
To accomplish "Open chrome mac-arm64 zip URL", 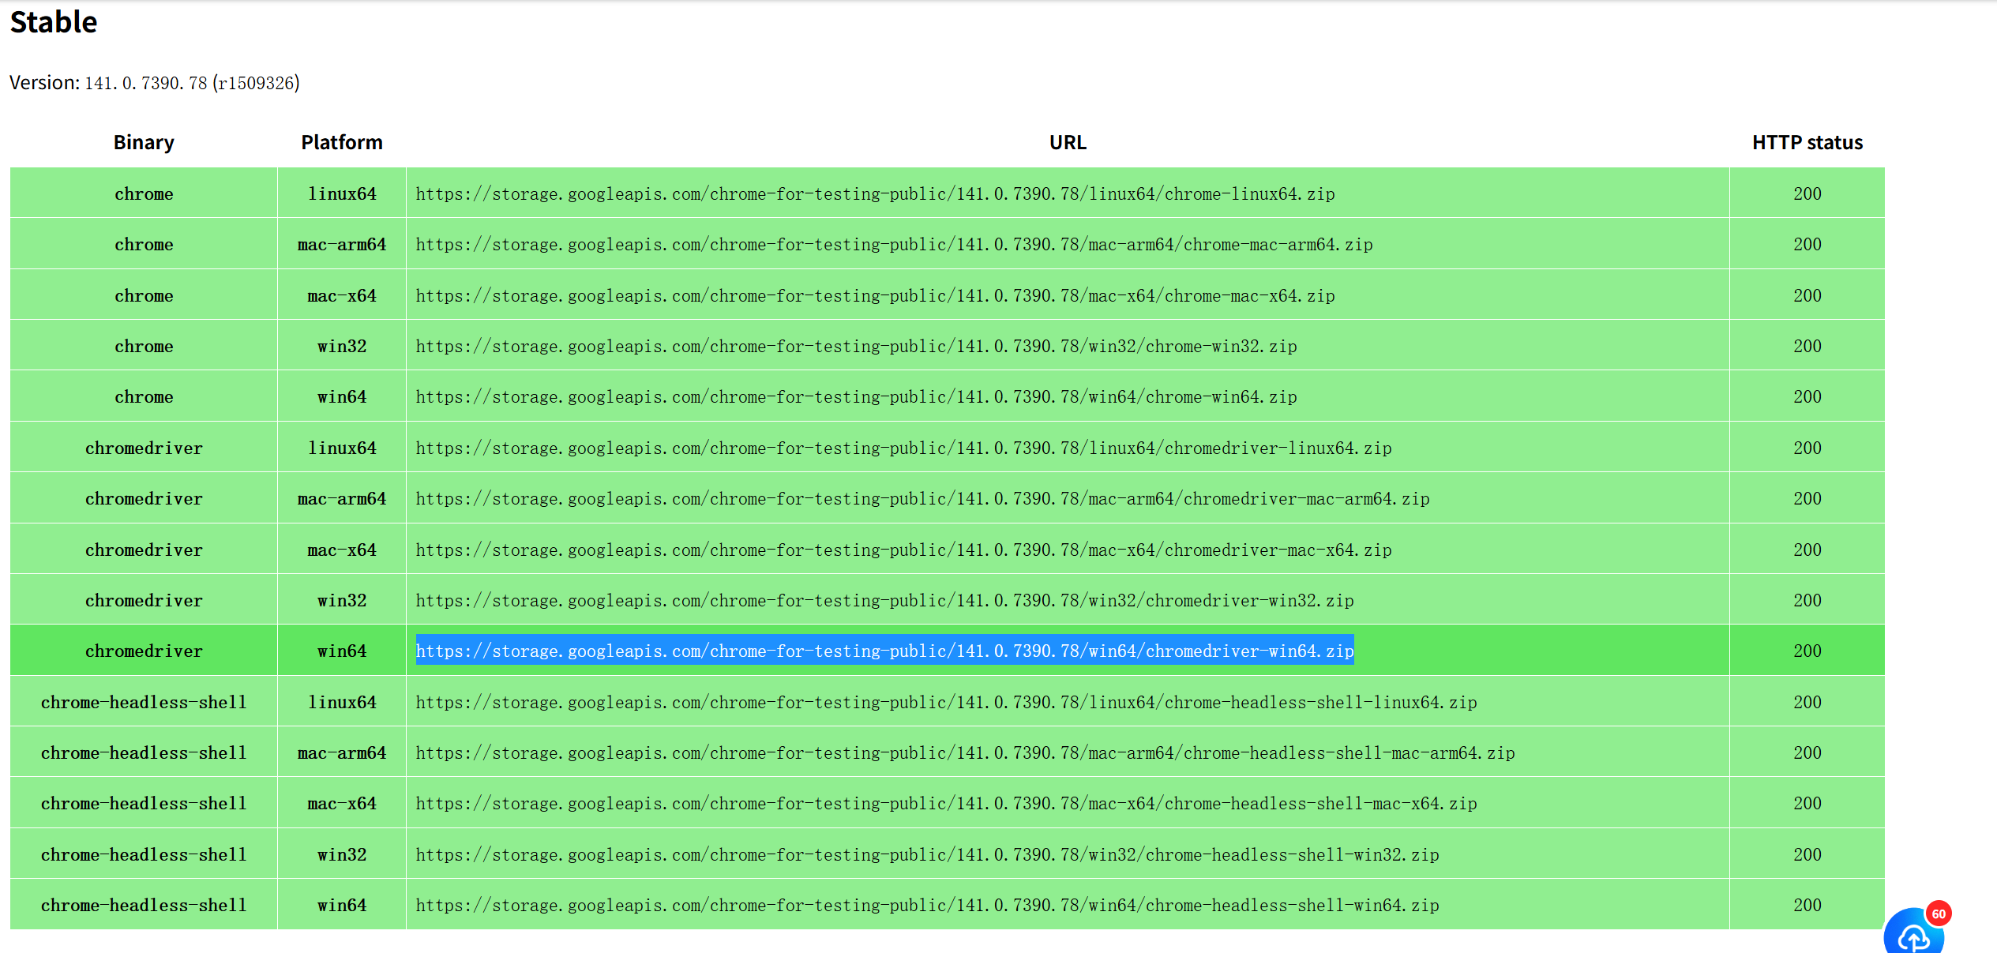I will point(894,245).
